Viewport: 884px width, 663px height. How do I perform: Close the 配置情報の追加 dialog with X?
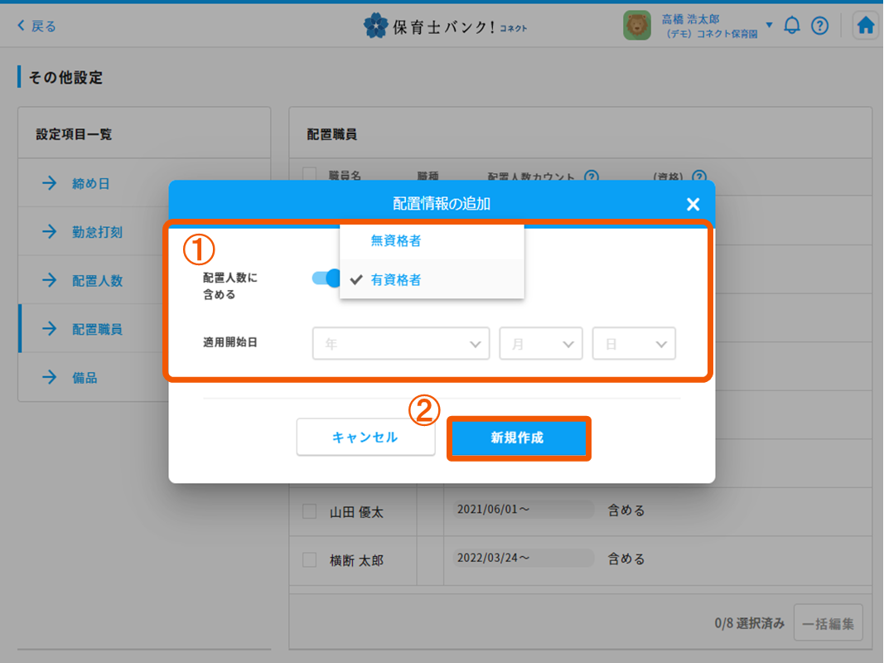tap(693, 205)
